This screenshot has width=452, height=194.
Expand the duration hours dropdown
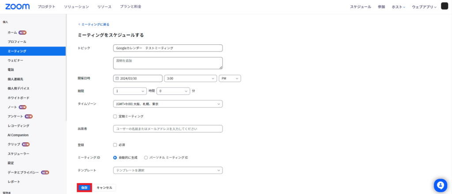(x=130, y=91)
